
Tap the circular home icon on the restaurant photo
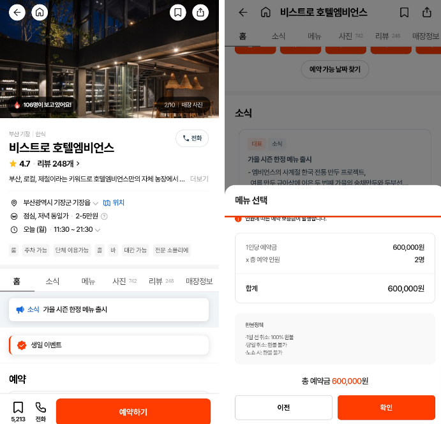click(40, 12)
